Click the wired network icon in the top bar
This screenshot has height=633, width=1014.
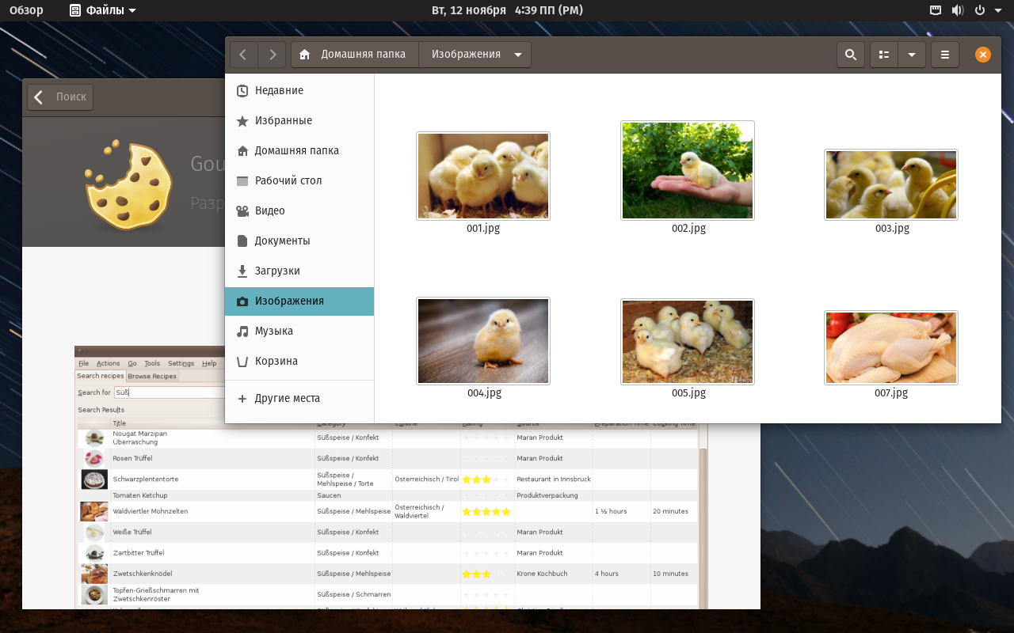pyautogui.click(x=936, y=10)
